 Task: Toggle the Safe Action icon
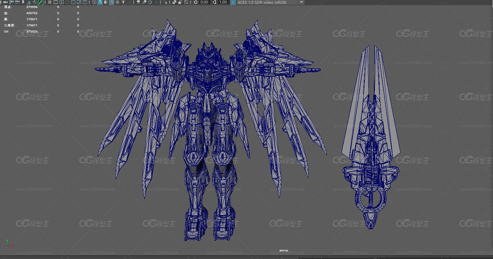(x=79, y=2)
